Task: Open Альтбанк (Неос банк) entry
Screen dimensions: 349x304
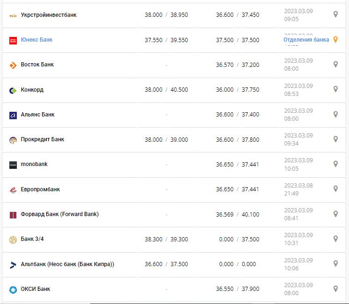Action: [x=67, y=264]
